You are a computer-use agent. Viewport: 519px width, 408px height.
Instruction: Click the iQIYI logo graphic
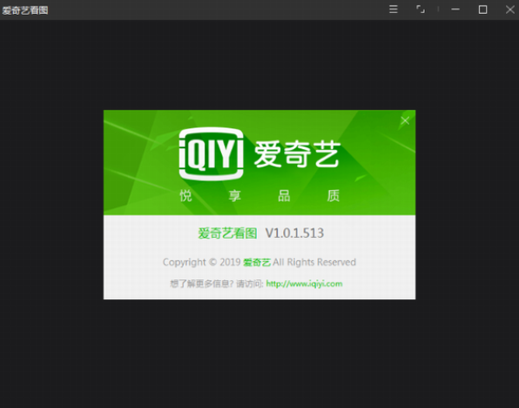click(212, 153)
